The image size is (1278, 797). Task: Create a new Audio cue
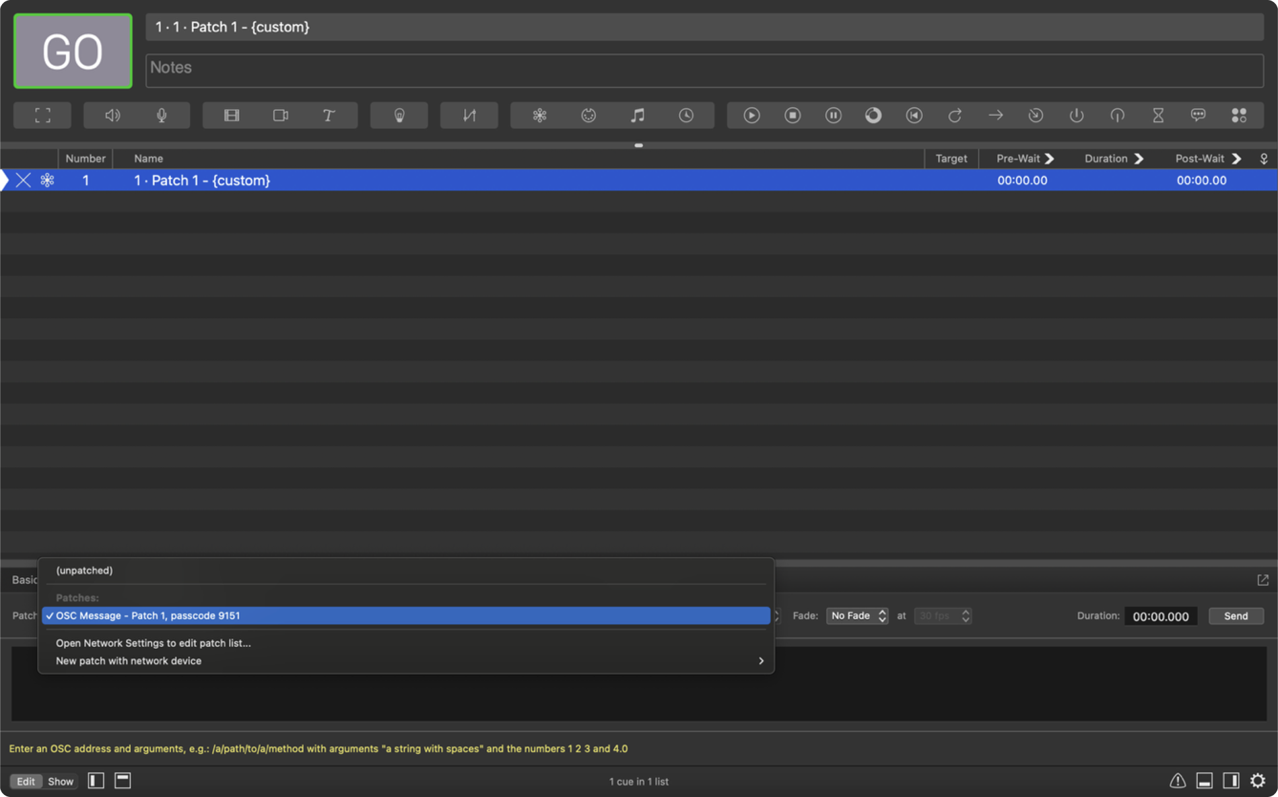tap(112, 115)
